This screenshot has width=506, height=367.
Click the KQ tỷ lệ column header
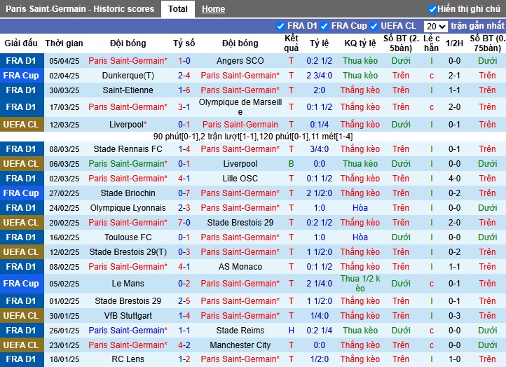(360, 43)
